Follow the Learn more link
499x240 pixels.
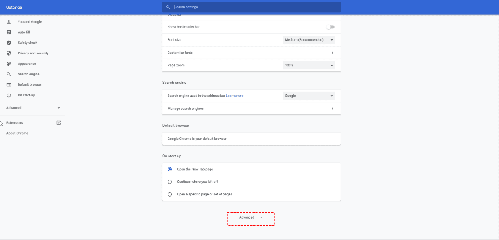(235, 96)
